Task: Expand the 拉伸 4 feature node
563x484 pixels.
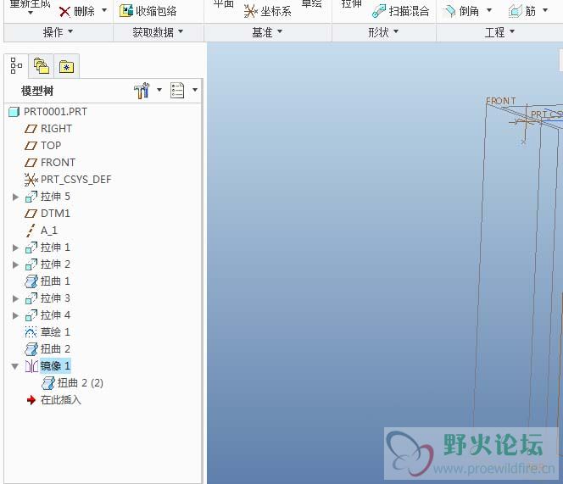Action: coord(15,315)
